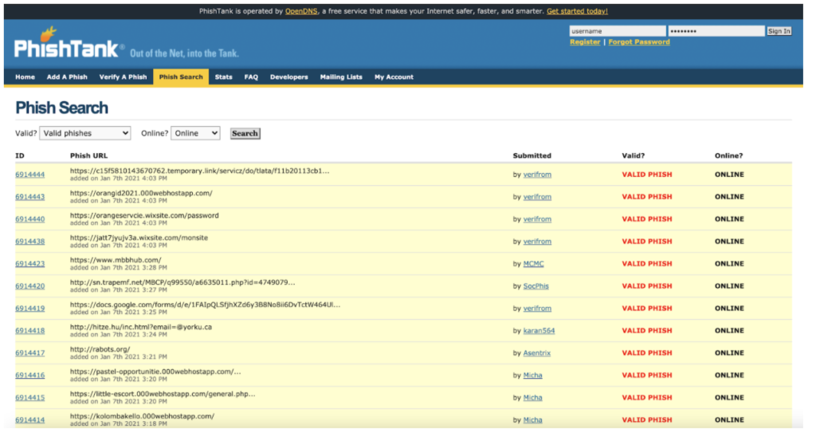Expand the Online status dropdown

pyautogui.click(x=196, y=133)
